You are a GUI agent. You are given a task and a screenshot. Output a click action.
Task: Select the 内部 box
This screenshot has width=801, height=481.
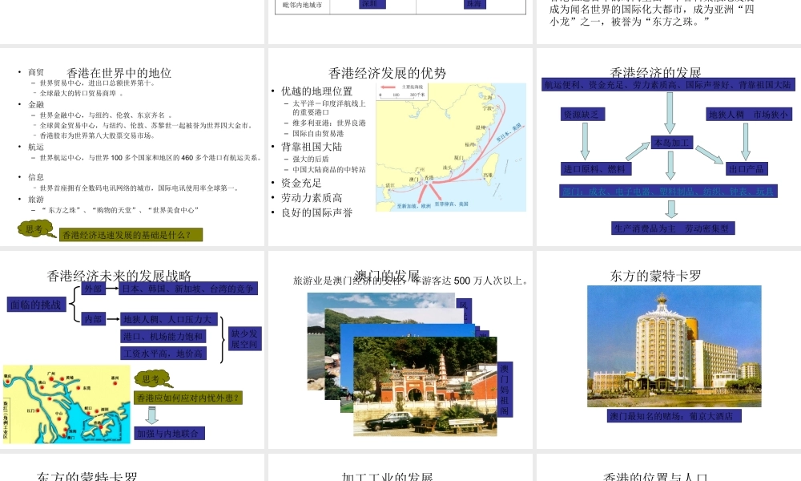click(x=93, y=319)
